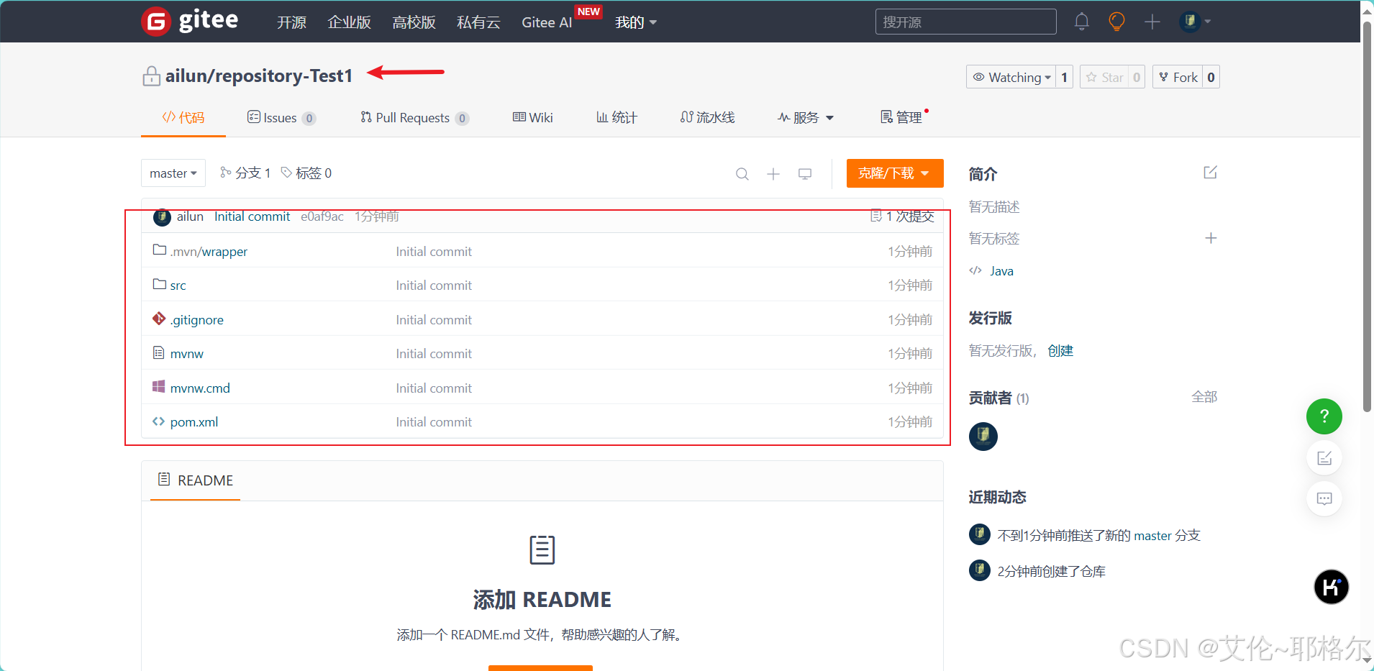Click 私有云 in the top navigation
Viewport: 1374px width, 671px height.
click(478, 22)
